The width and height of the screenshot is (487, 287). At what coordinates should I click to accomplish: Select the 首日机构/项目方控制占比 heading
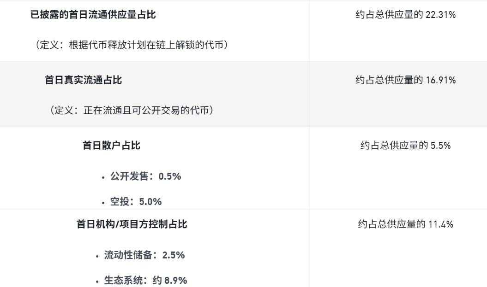point(132,224)
